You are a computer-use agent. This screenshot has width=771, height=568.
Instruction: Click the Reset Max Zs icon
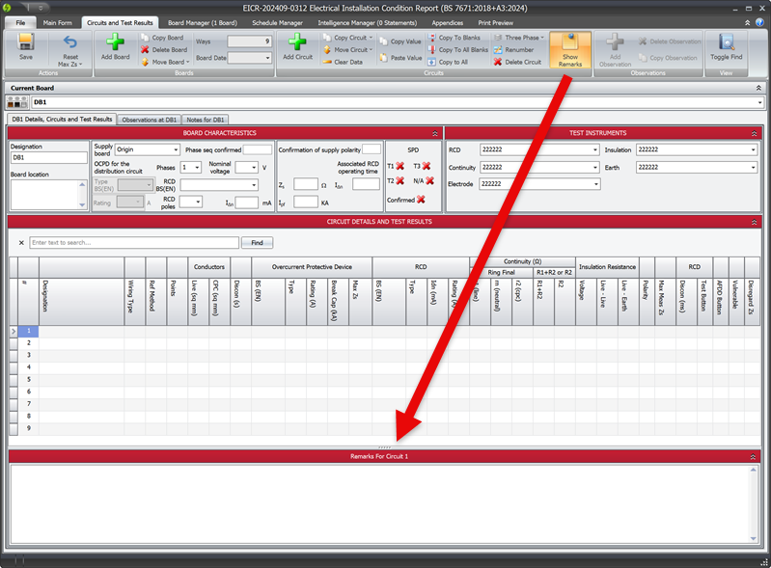pos(70,42)
